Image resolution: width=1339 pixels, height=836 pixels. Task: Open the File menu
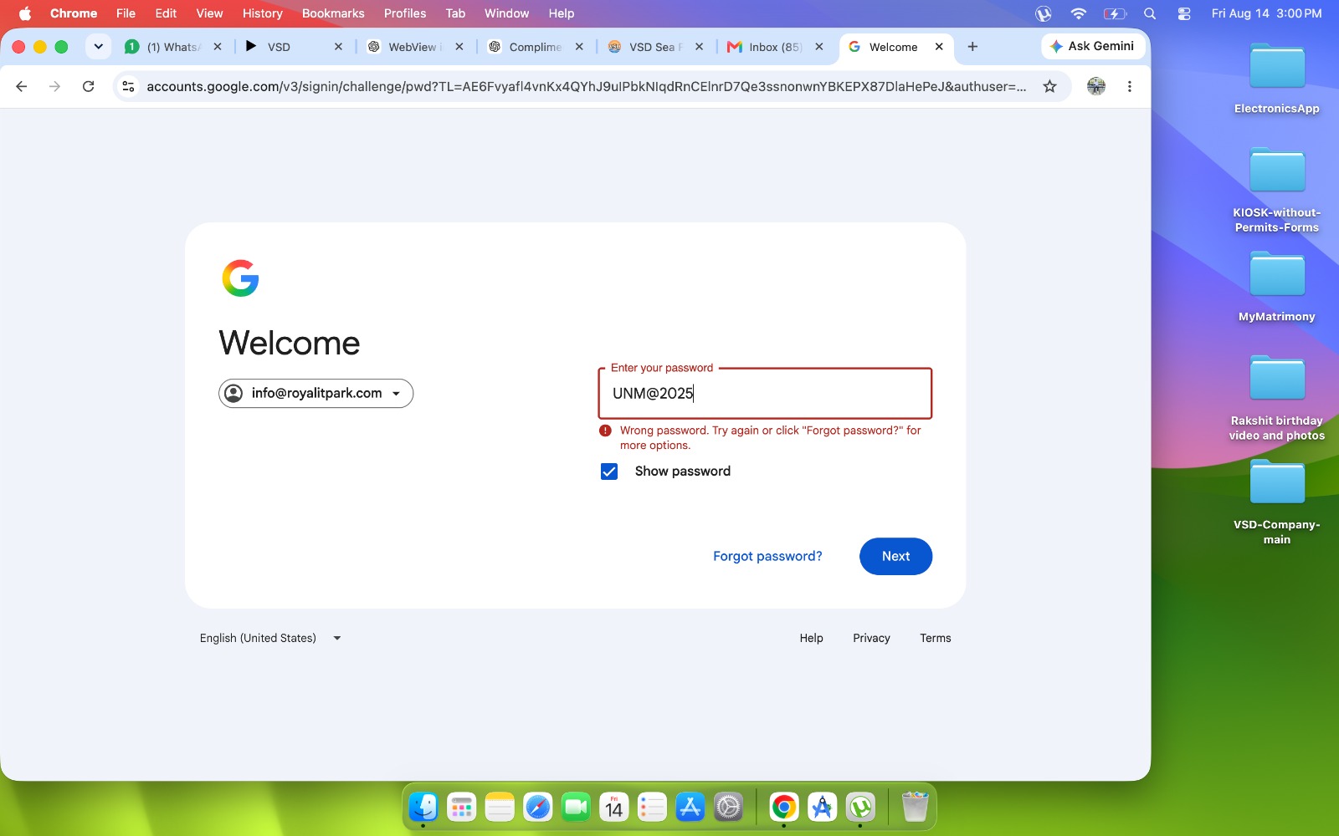[126, 13]
